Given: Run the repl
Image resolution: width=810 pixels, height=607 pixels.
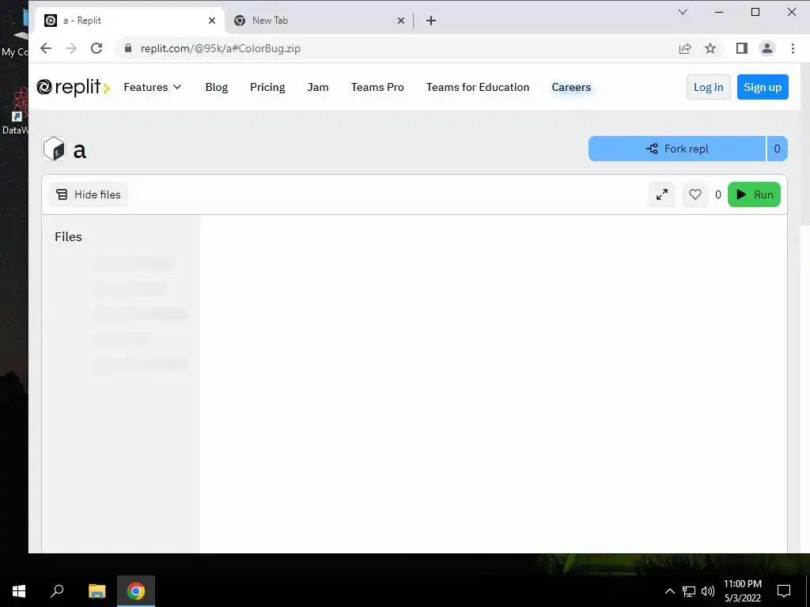Looking at the screenshot, I should 754,194.
